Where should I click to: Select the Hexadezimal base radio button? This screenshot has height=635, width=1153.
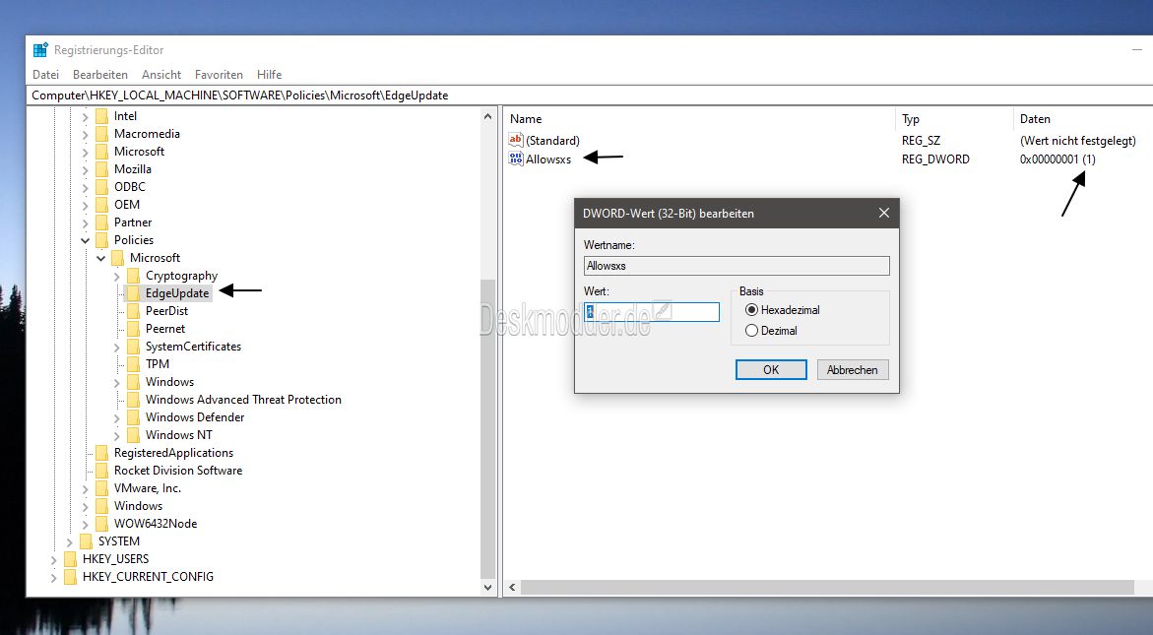(x=751, y=310)
